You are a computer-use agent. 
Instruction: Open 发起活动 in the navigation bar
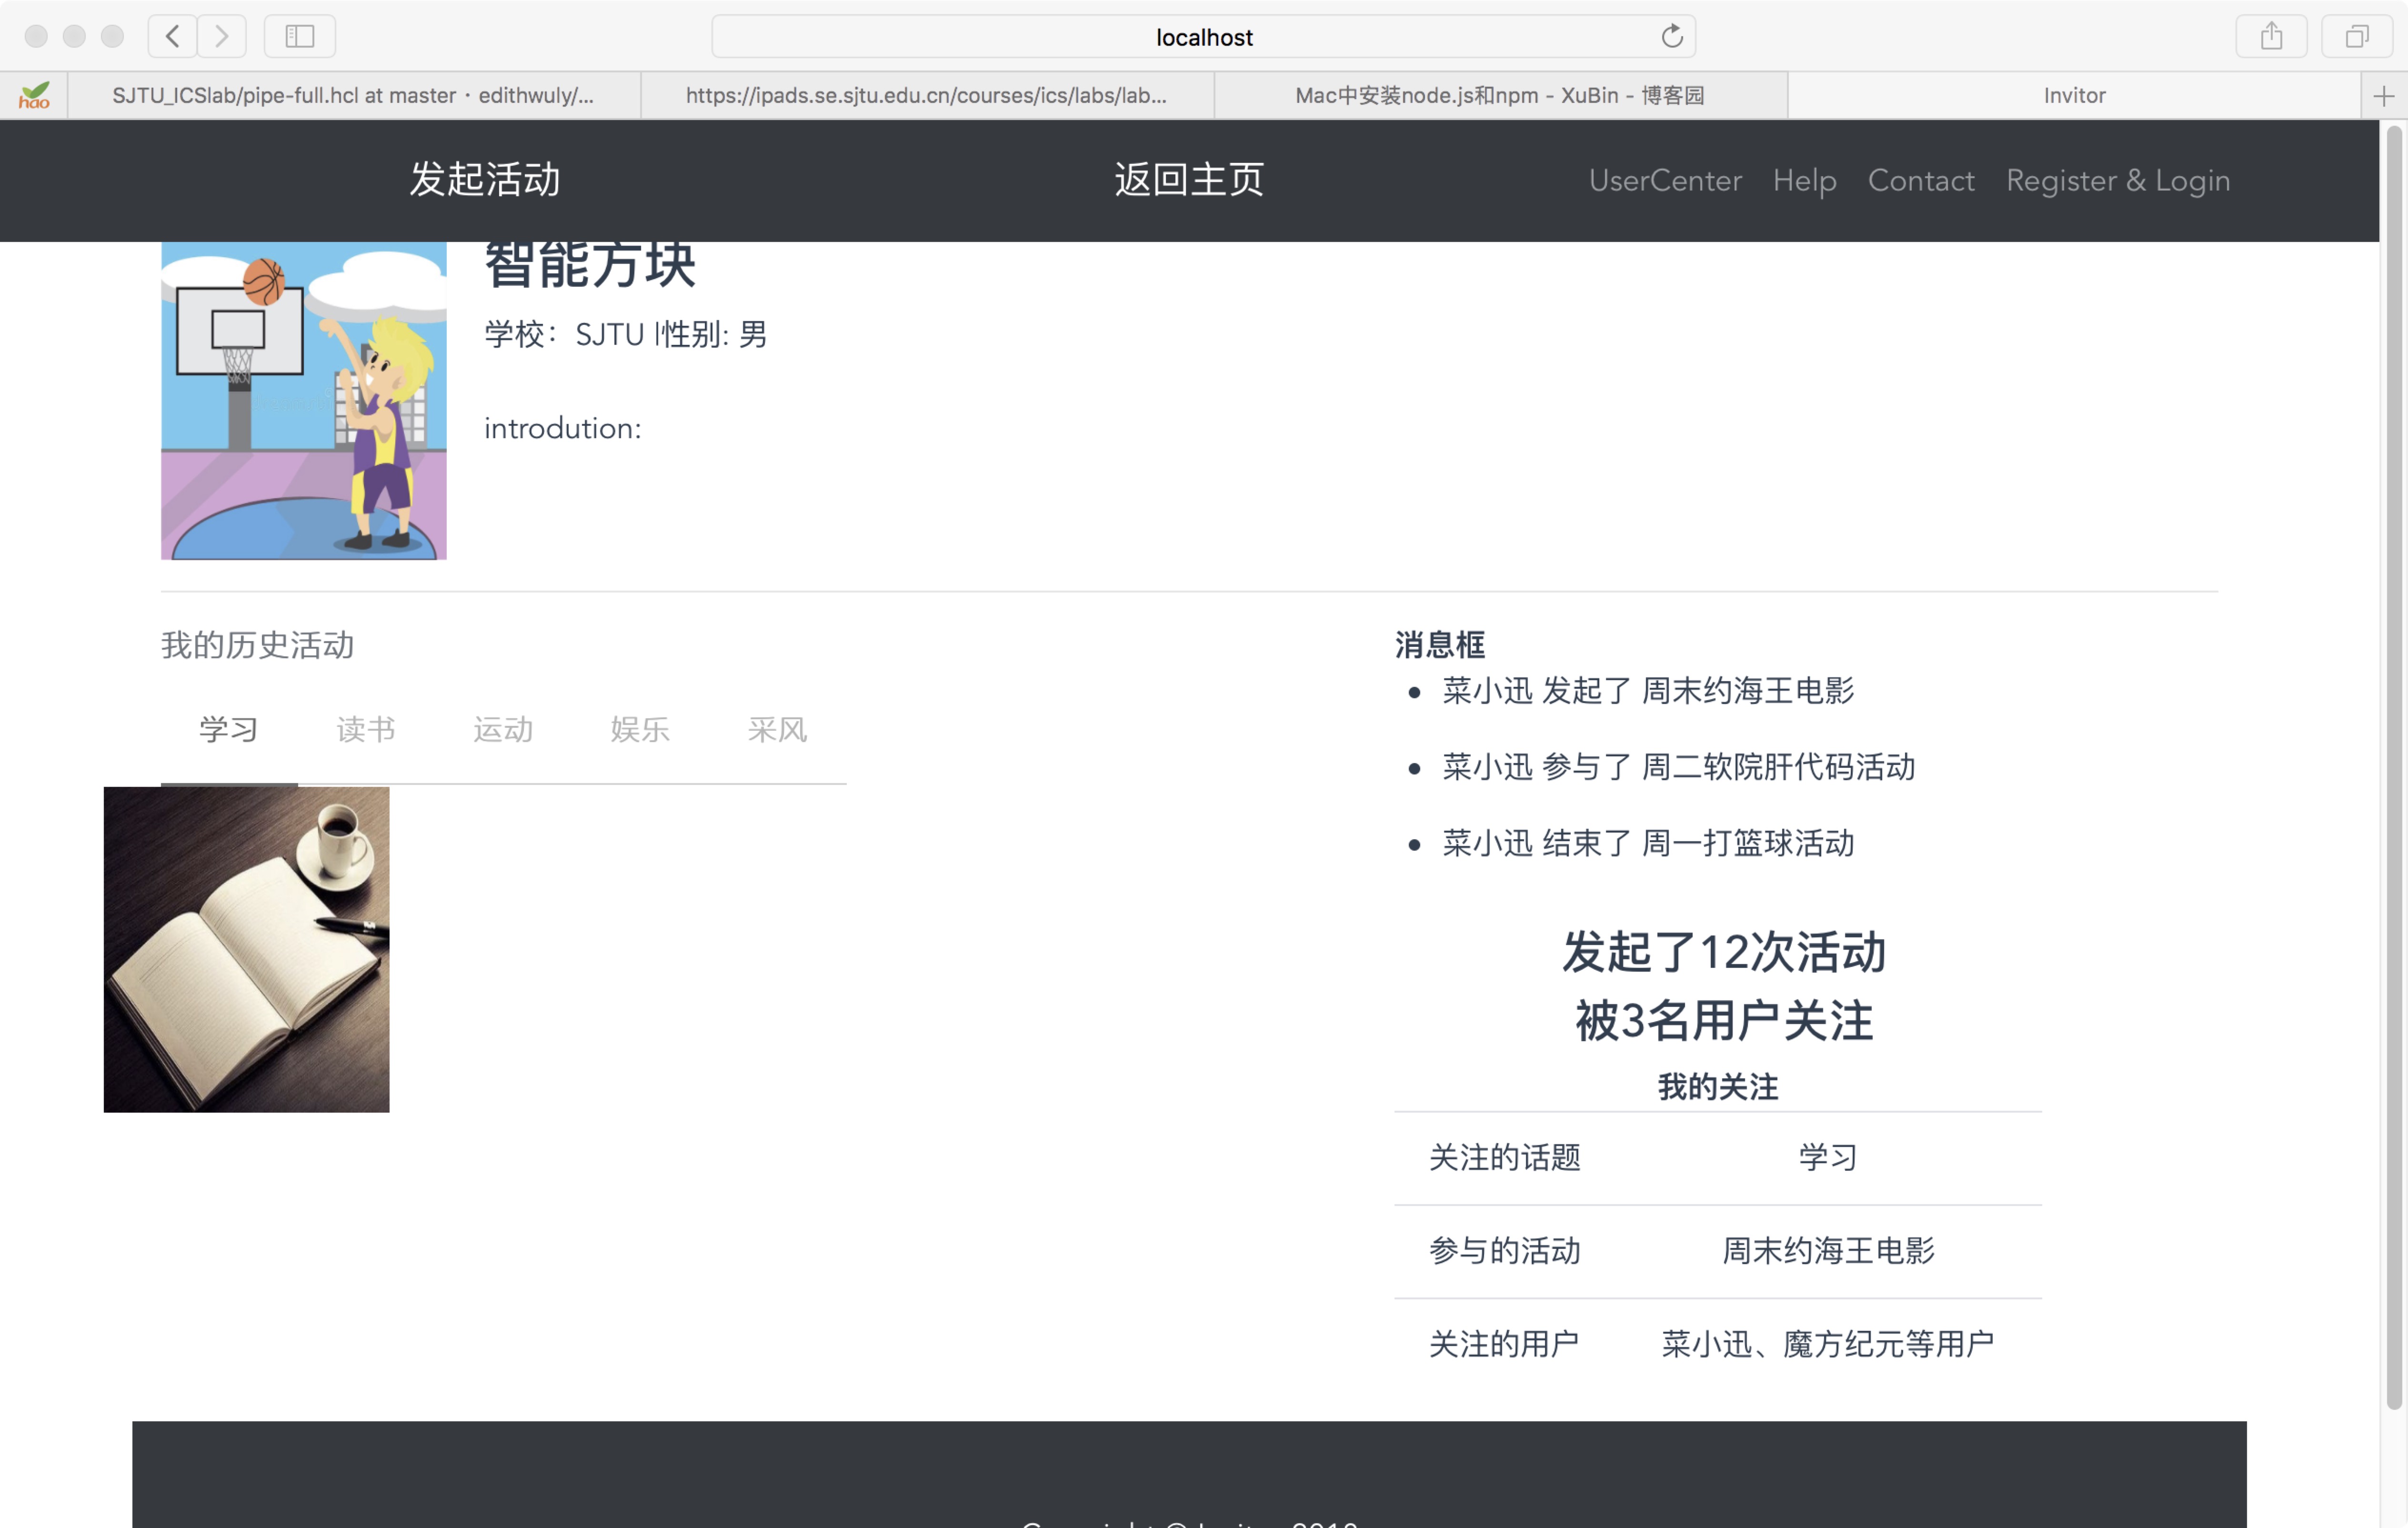click(x=485, y=180)
